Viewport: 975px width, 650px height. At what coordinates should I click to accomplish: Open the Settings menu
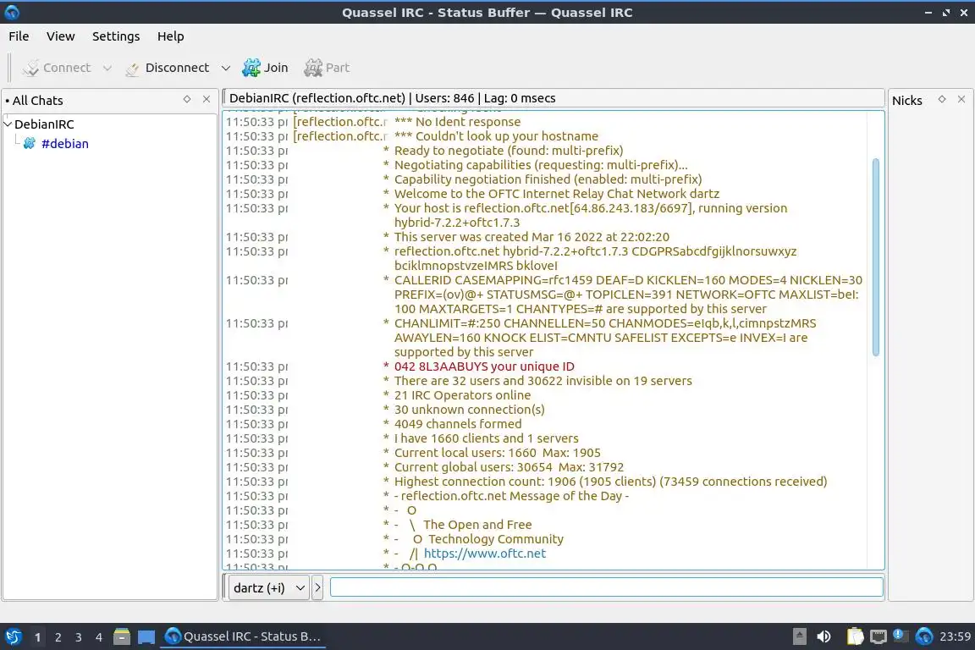[116, 36]
